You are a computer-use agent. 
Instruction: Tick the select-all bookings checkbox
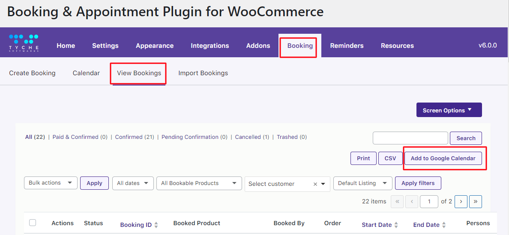click(x=33, y=223)
